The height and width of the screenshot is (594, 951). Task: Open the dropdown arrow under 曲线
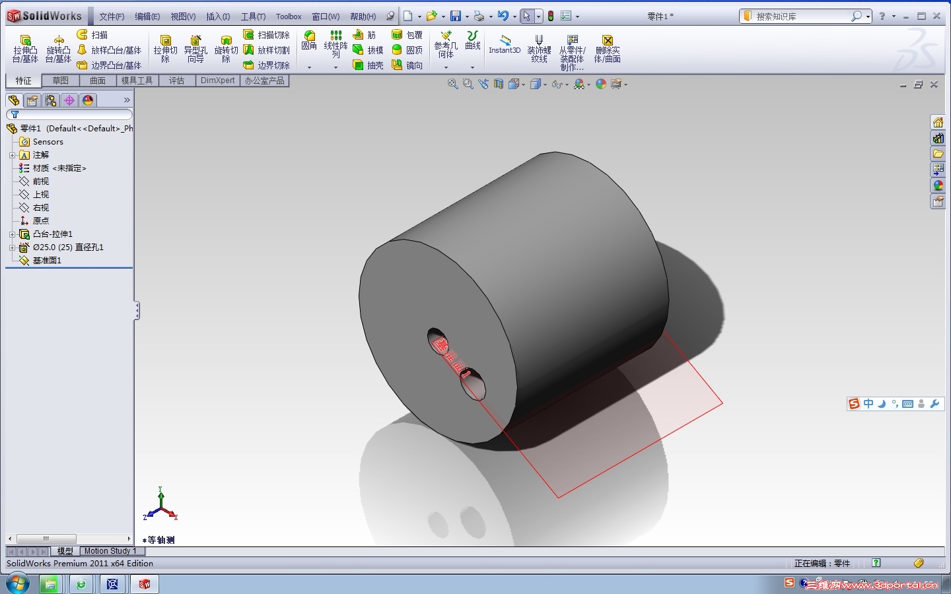(472, 67)
